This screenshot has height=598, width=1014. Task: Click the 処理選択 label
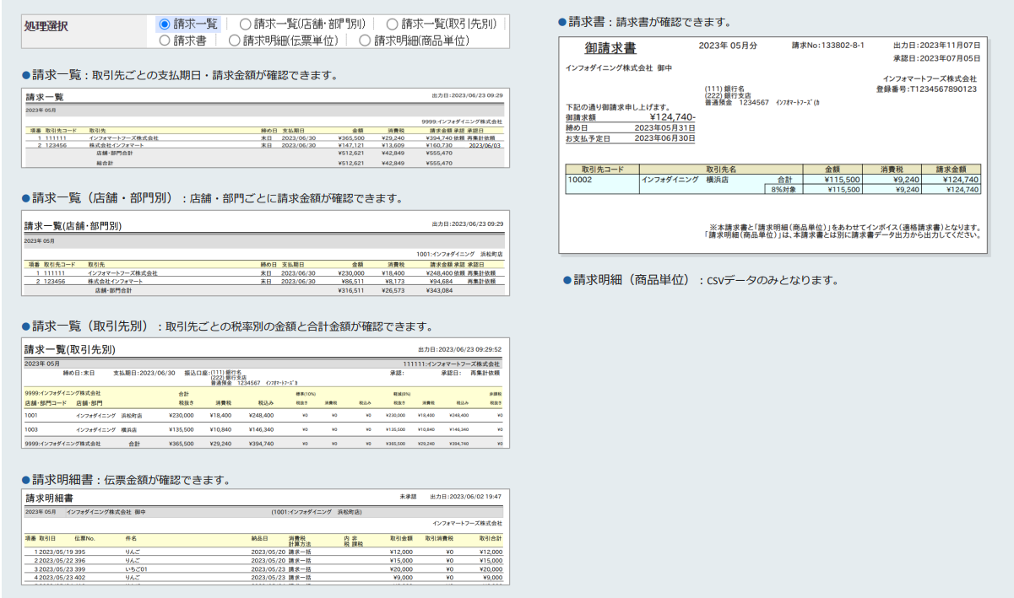[x=47, y=26]
